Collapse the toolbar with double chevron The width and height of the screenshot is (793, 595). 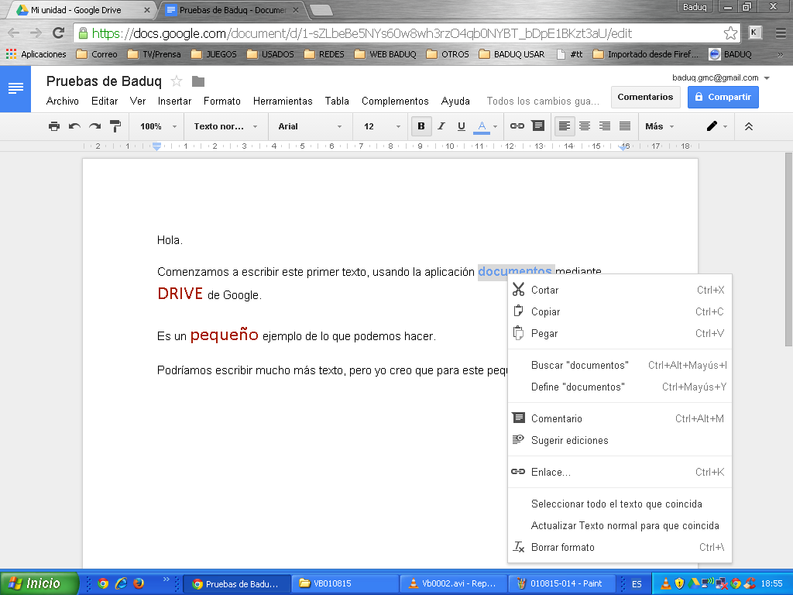748,126
